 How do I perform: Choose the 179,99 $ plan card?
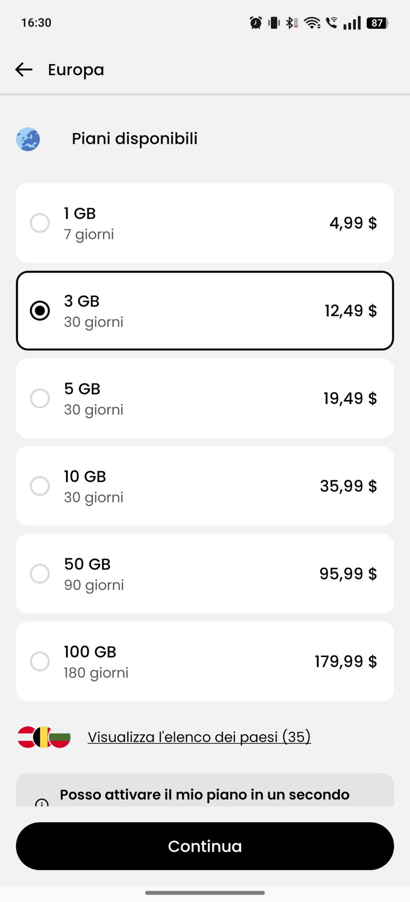tap(205, 661)
